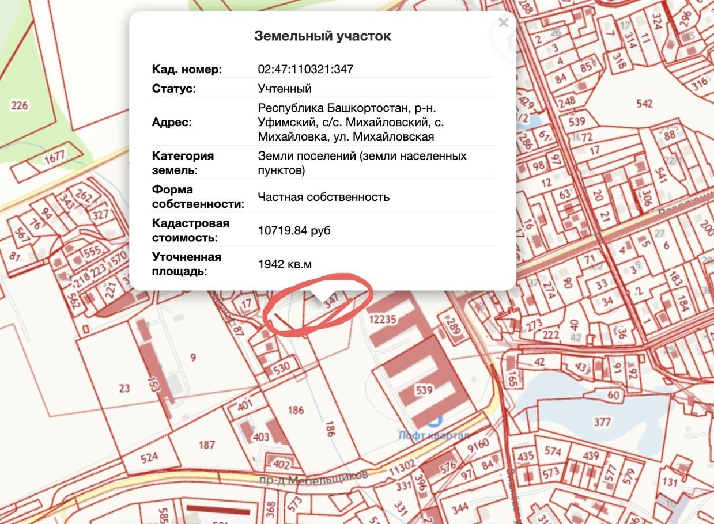
Task: Select parcel 187 near the bottom left
Action: (x=206, y=445)
